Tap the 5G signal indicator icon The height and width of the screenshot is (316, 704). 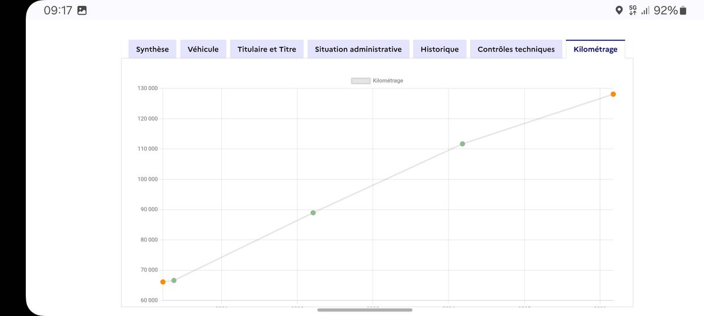tap(632, 11)
